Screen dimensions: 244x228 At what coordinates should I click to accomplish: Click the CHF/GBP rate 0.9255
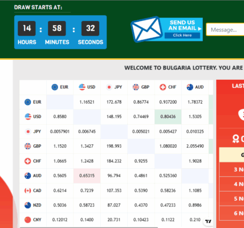[141, 161]
